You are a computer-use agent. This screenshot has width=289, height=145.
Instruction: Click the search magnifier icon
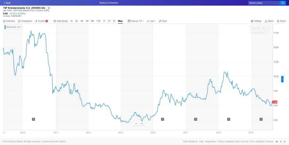(x=283, y=3)
